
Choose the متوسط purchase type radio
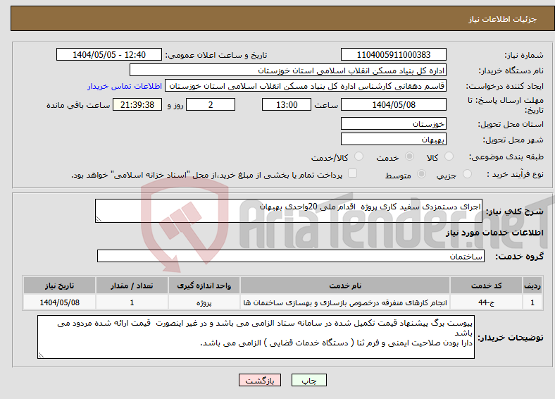click(x=422, y=174)
